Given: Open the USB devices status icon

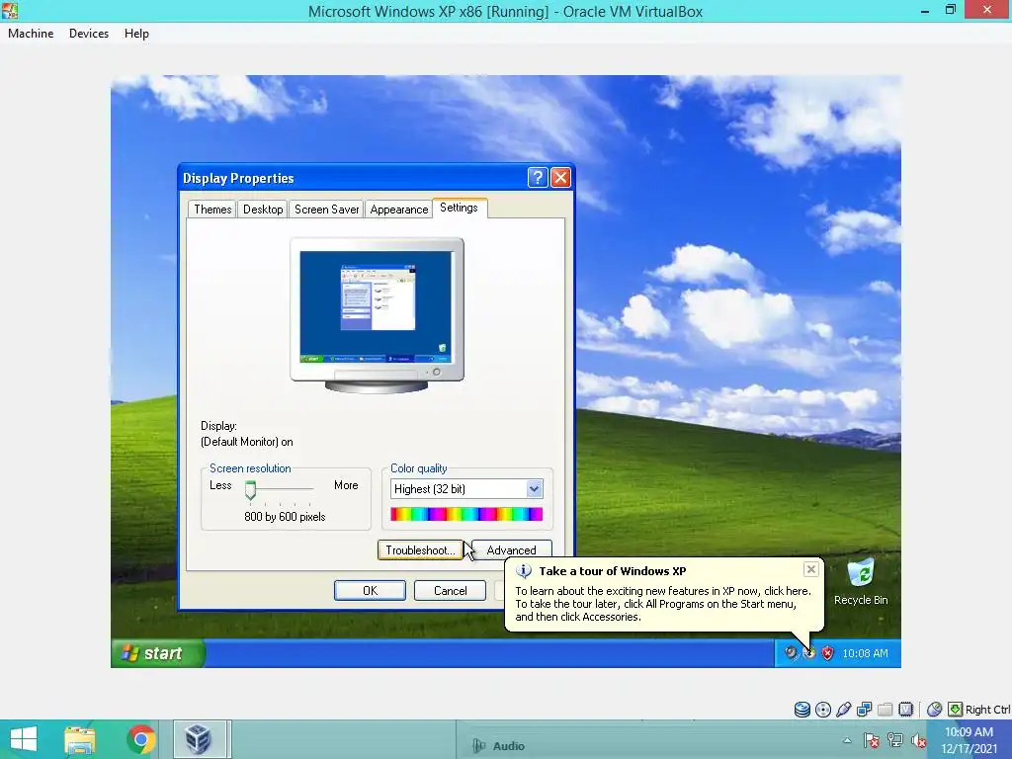Looking at the screenshot, I should click(x=844, y=710).
